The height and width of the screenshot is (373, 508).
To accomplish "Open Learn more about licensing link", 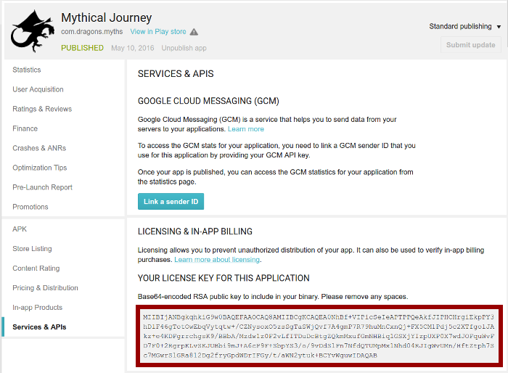I will click(x=217, y=260).
